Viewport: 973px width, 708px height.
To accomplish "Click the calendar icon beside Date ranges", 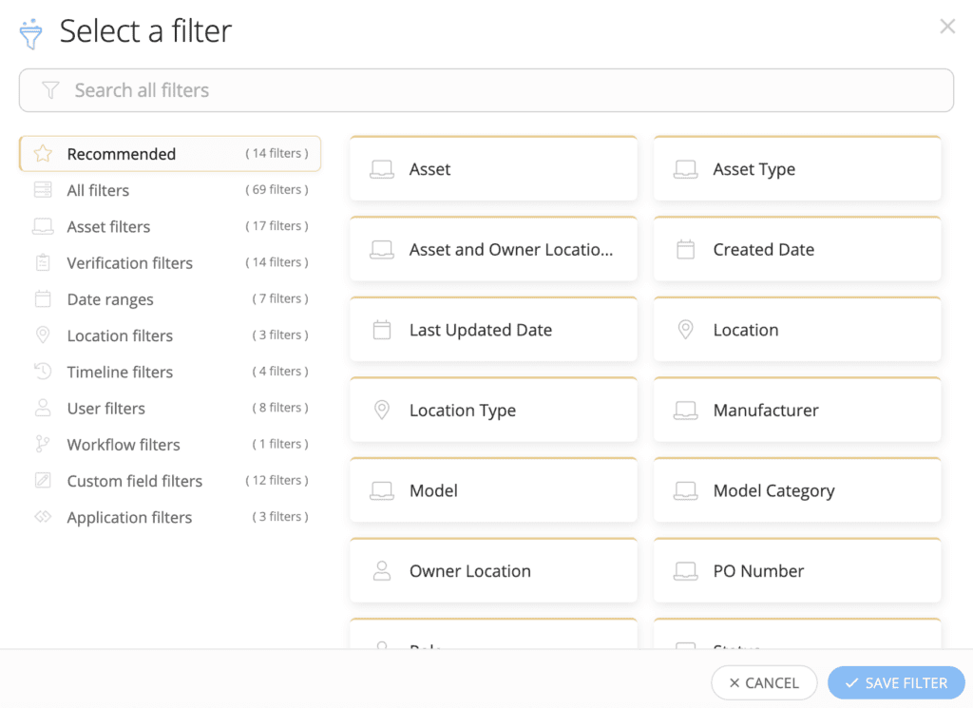I will tap(43, 299).
